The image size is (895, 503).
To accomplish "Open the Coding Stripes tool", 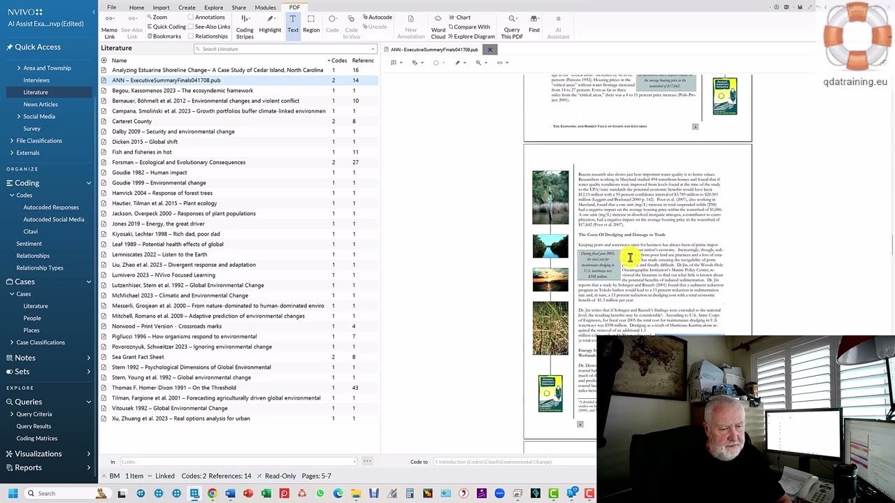I will [x=245, y=25].
